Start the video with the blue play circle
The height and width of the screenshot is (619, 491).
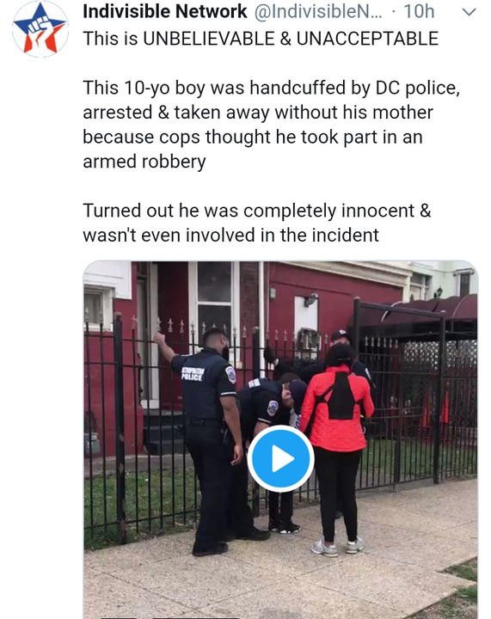pyautogui.click(x=280, y=459)
